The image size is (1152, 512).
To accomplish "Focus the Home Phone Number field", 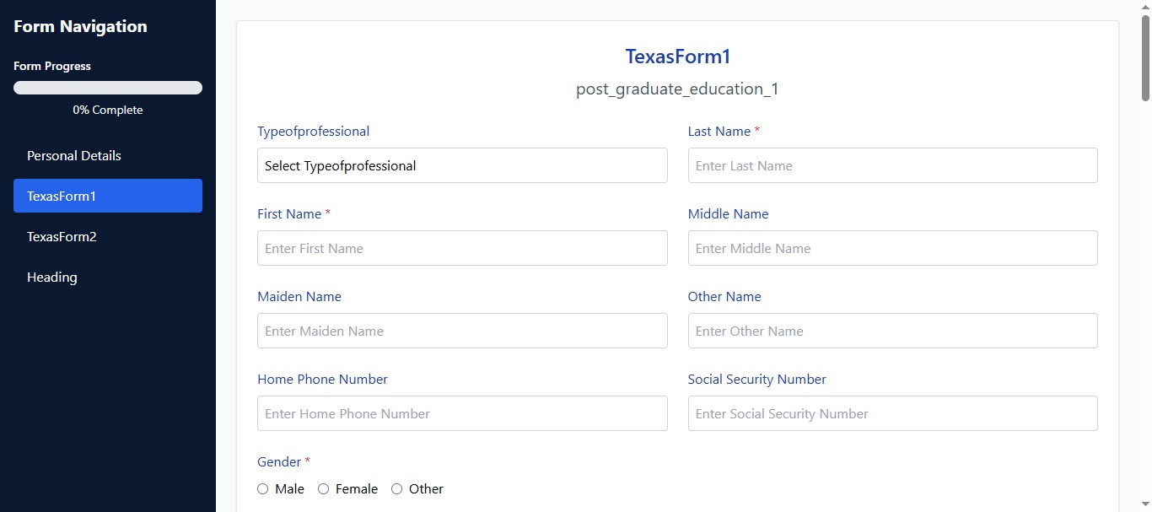I will 462,413.
